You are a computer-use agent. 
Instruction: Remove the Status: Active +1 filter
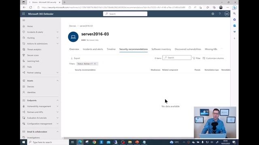[x=95, y=64]
